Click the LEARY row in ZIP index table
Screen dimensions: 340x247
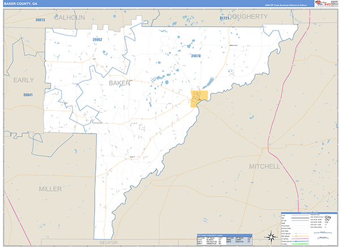[239, 240]
